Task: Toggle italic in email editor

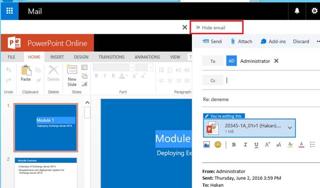Action: pos(245,144)
